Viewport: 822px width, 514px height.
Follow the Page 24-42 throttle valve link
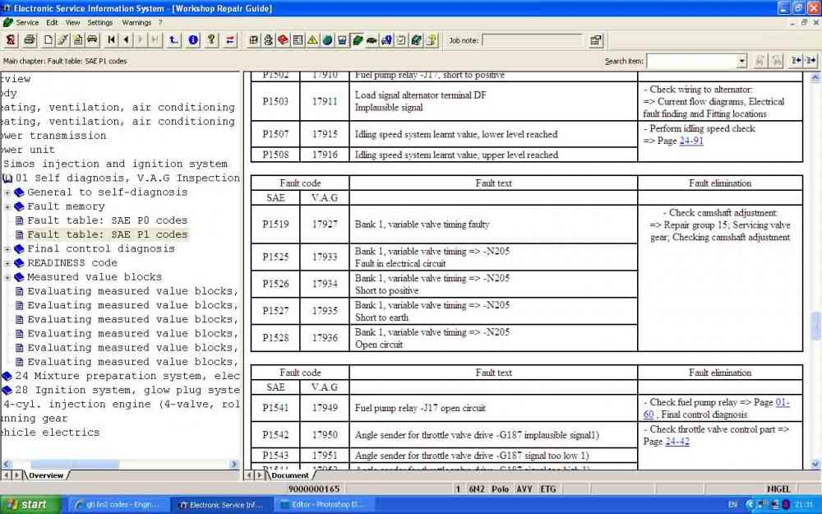[677, 442]
